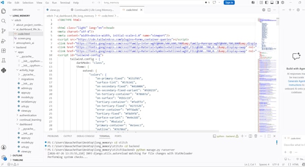This screenshot has width=305, height=167.
Task: Change language mode via HTML status item
Action: click(296, 164)
